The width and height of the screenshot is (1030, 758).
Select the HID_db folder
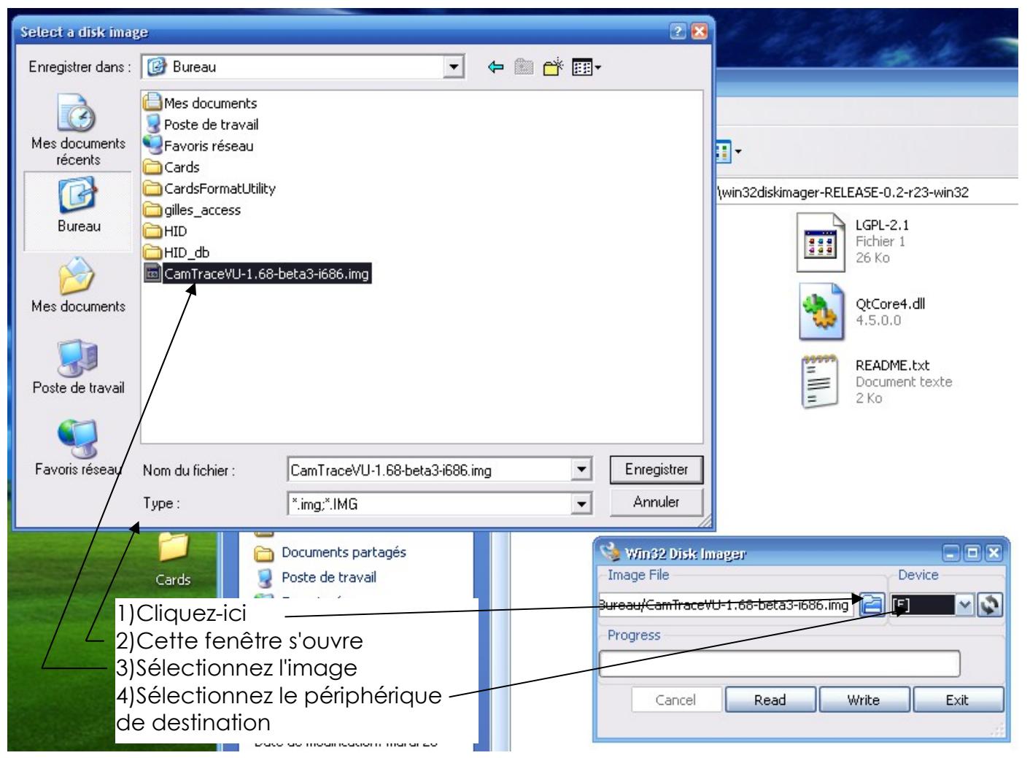click(177, 252)
